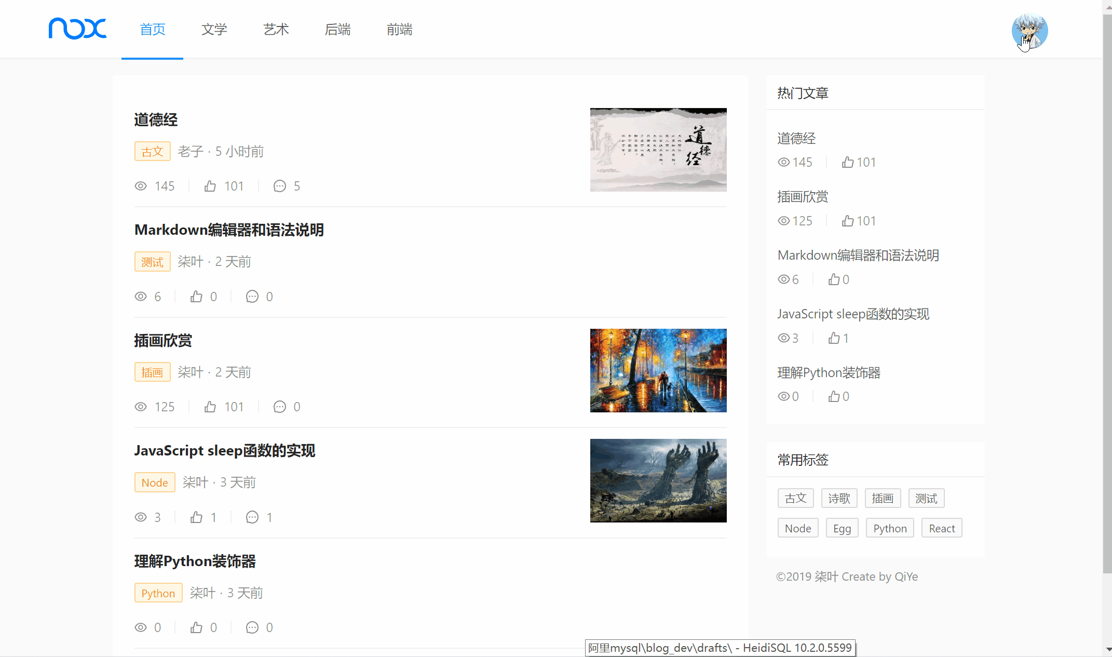
Task: Open the 插画欣赏 painting thumbnail
Action: pyautogui.click(x=658, y=370)
